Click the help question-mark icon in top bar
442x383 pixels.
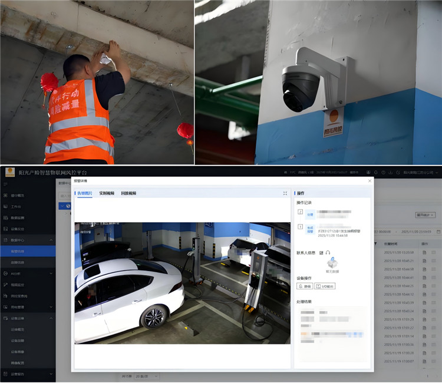tap(384, 172)
